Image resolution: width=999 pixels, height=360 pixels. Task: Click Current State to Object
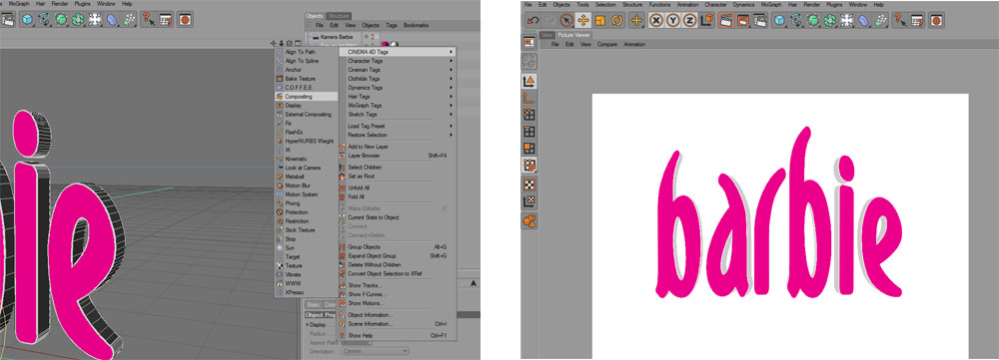(x=398, y=216)
